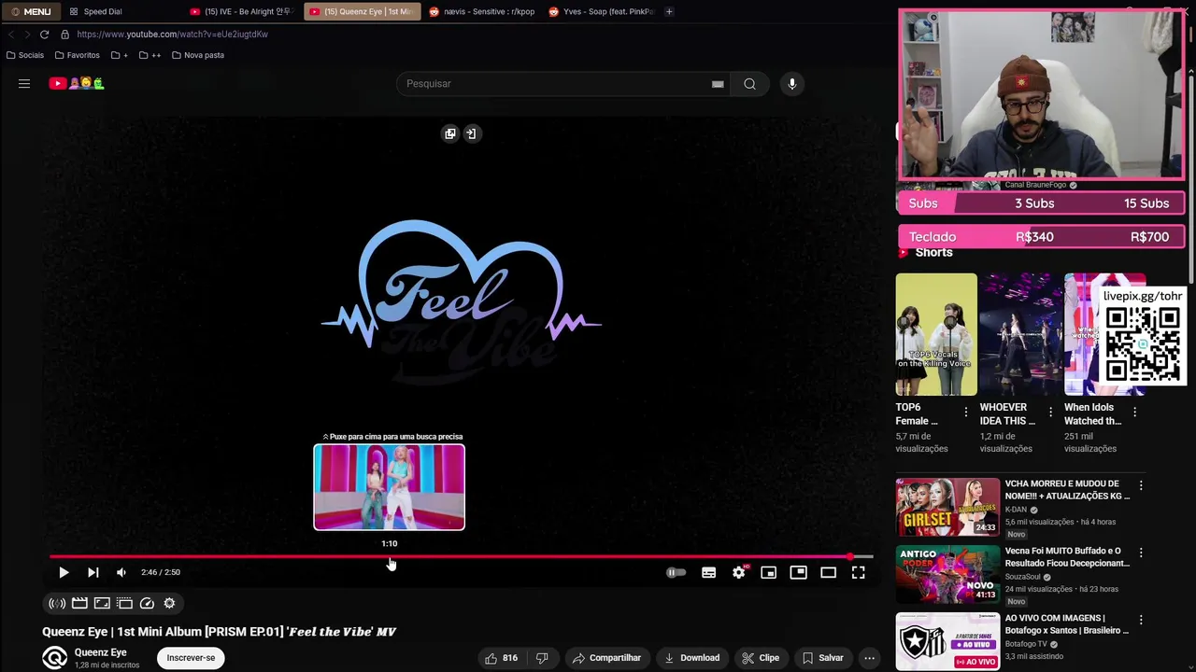Click the search magnifier button
The image size is (1196, 672).
pos(749,84)
